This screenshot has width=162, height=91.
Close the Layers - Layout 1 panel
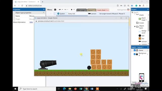[148, 47]
